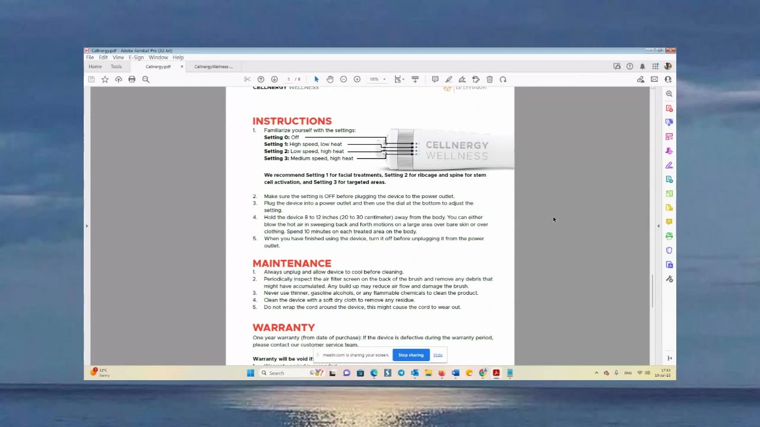Open the Protect shield tool in right pane
The height and width of the screenshot is (427, 760).
(x=669, y=250)
